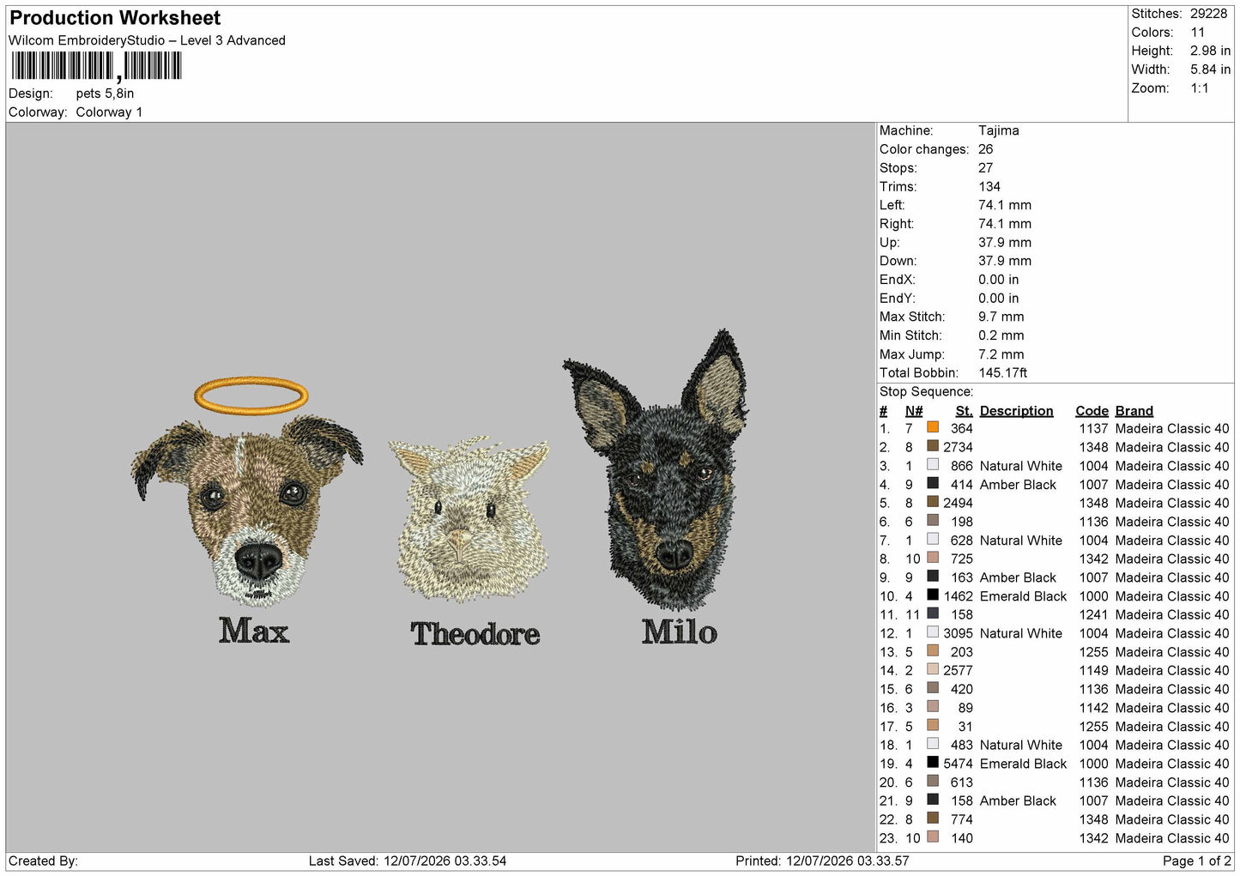This screenshot has height=876, width=1240.
Task: Click the stitch count '29228'
Action: tap(1208, 14)
